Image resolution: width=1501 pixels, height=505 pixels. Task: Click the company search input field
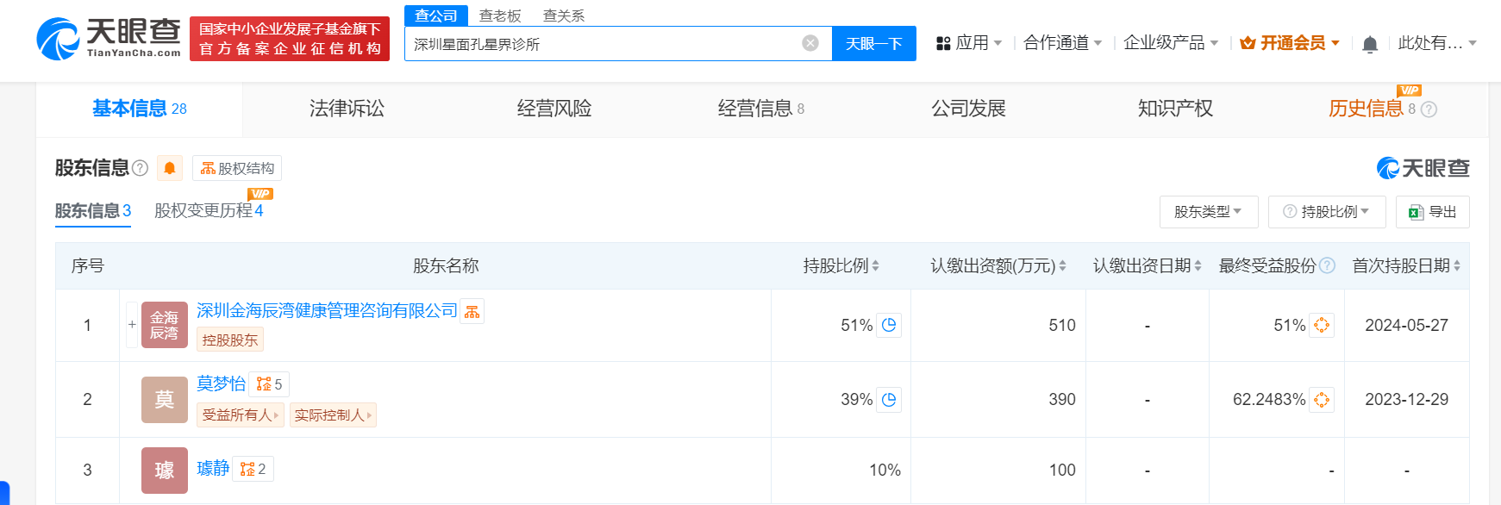(x=604, y=44)
